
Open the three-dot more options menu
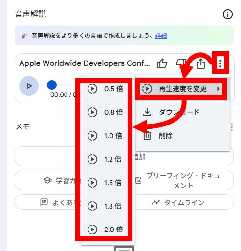[x=220, y=63]
